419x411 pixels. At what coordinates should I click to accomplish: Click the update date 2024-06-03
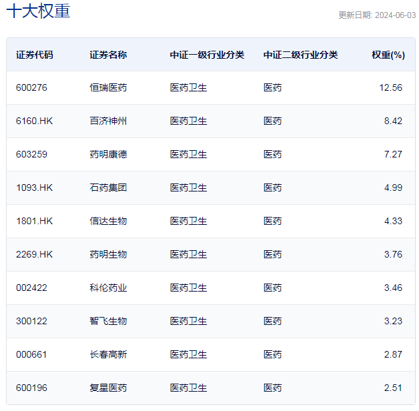coord(395,15)
